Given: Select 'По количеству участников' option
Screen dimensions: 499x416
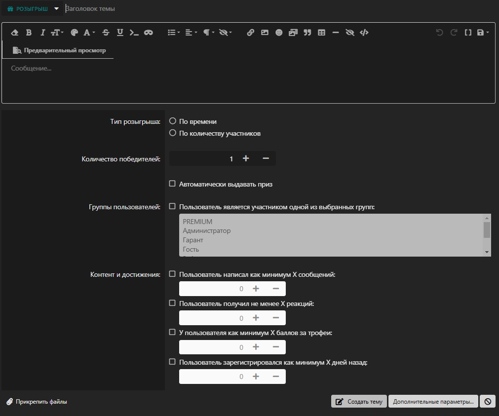Looking at the screenshot, I should 172,132.
